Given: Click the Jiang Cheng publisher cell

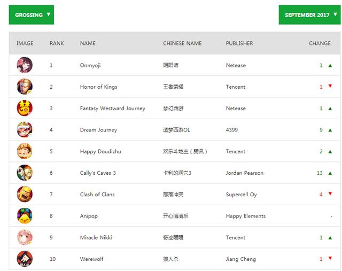Looking at the screenshot, I should click(241, 259).
